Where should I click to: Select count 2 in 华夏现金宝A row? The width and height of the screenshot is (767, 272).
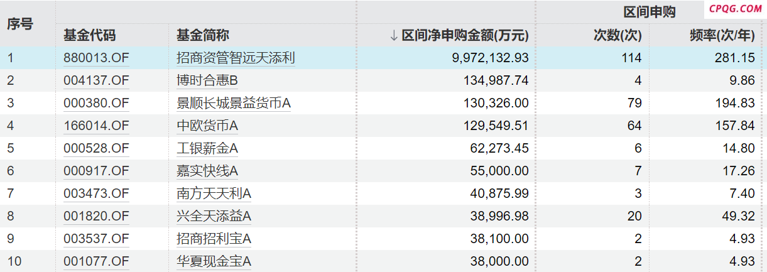pos(638,261)
